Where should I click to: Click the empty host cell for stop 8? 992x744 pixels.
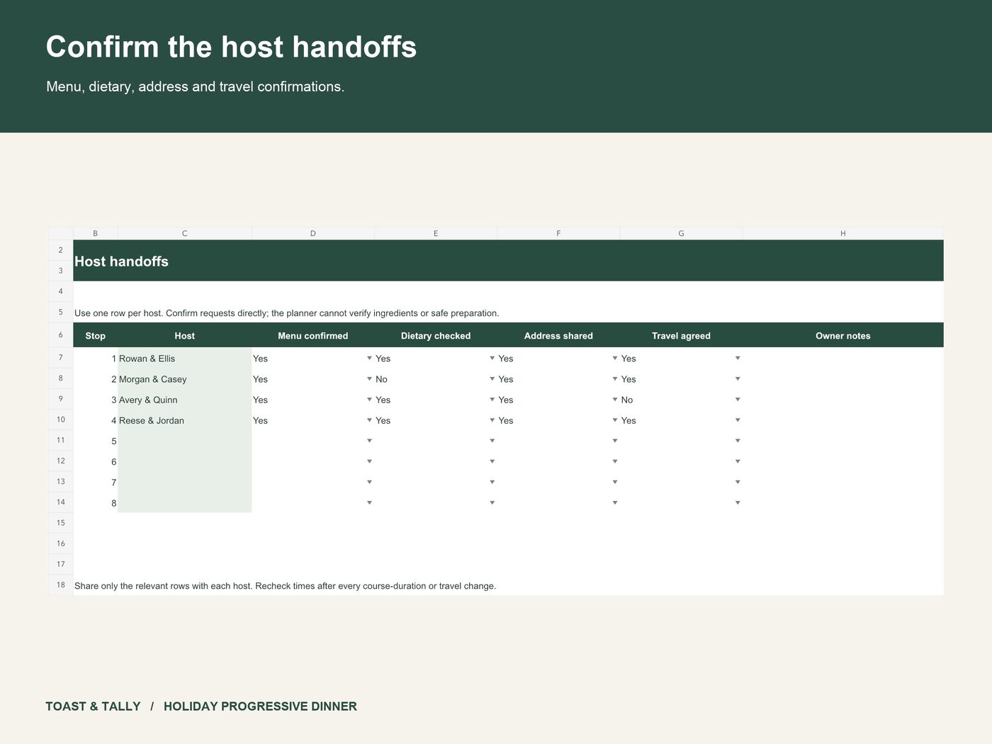(185, 503)
